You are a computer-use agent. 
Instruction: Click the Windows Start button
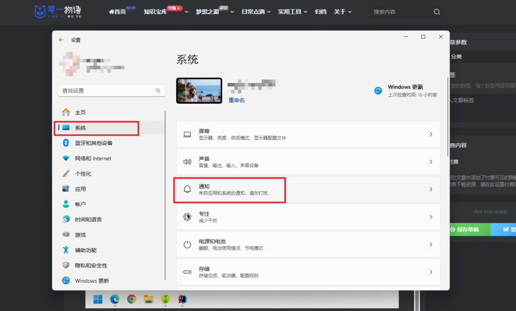98,299
